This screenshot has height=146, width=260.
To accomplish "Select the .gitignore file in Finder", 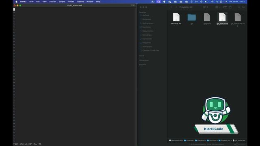I will pyautogui.click(x=207, y=19).
